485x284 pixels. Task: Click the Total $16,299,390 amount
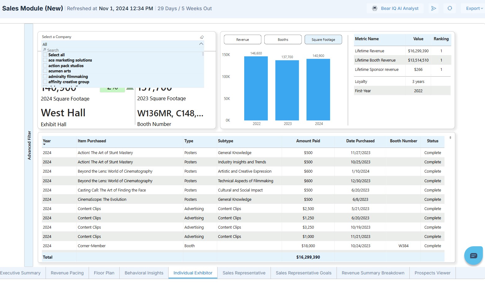point(308,257)
